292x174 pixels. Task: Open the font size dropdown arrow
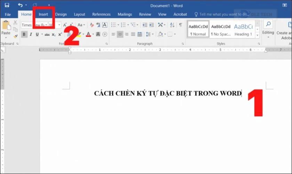pos(59,25)
